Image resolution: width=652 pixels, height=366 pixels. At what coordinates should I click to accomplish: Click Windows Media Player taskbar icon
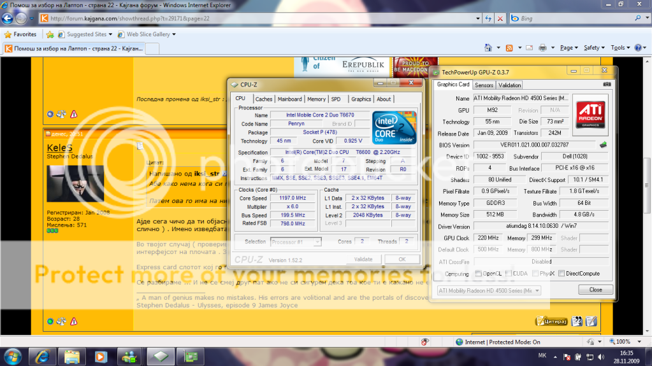coord(101,355)
